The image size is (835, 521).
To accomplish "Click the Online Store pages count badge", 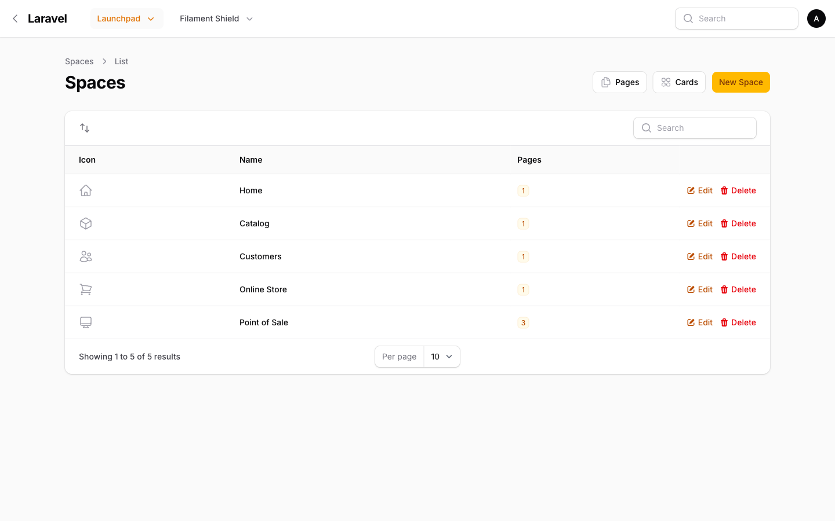I will click(523, 289).
